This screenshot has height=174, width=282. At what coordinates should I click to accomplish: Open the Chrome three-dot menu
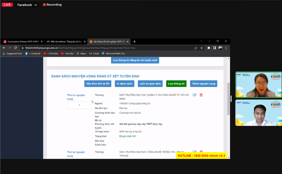[226, 48]
